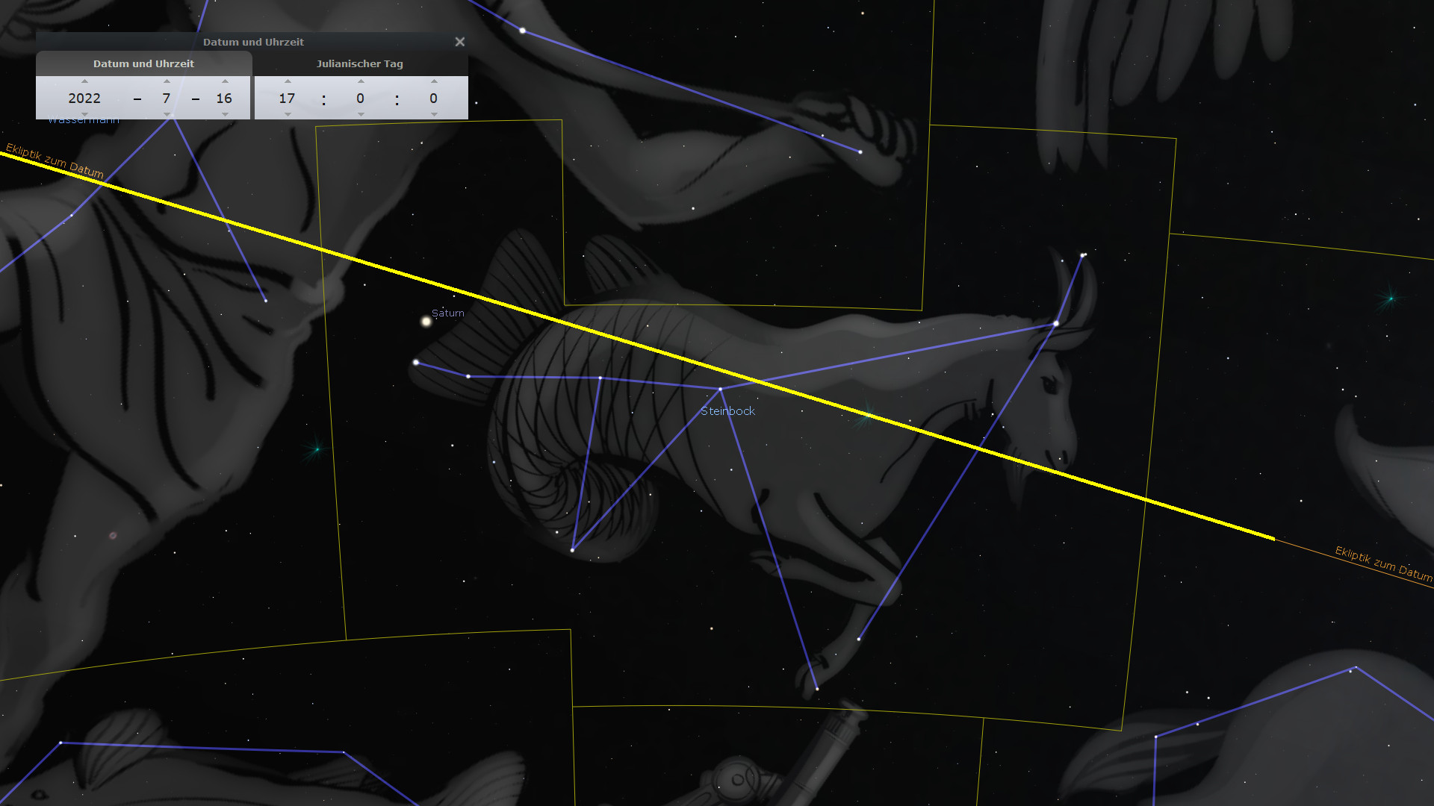This screenshot has height=806, width=1434.
Task: Decrease the hour value 17
Action: click(x=288, y=114)
